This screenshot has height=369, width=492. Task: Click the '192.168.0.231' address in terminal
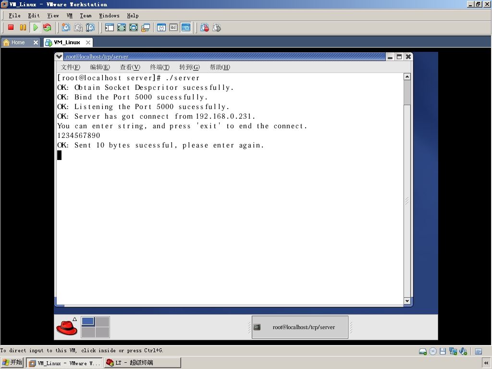[223, 116]
